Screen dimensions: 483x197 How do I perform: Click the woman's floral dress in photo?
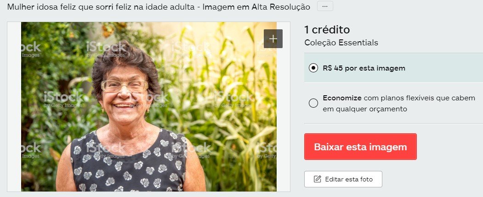(130, 166)
